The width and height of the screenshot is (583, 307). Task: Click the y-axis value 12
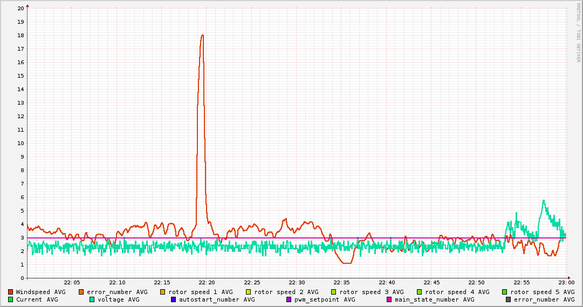pos(21,116)
